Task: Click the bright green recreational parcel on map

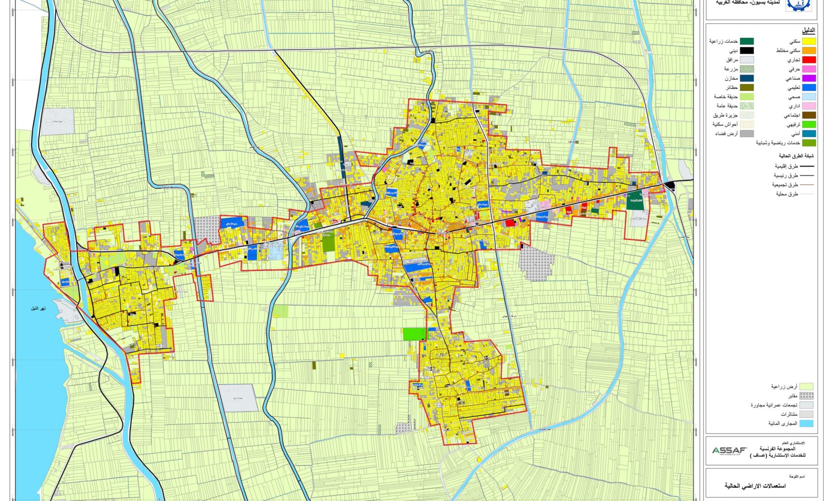Action: tap(415, 334)
